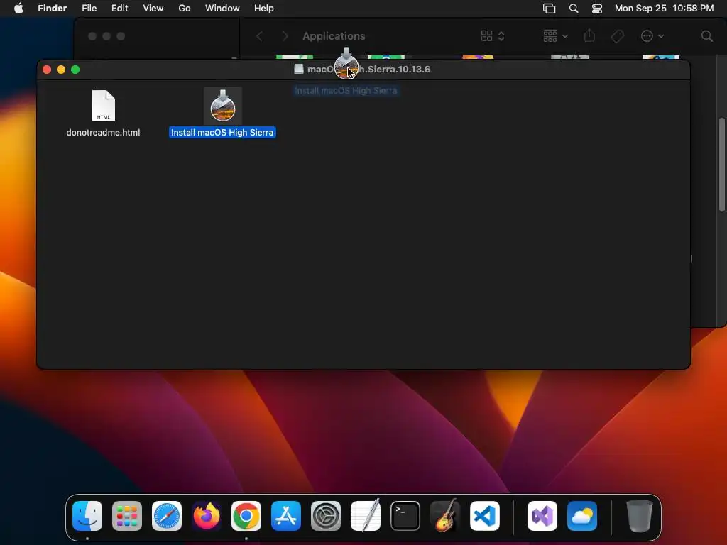Open the Window menu
Viewport: 727px width, 545px height.
pos(222,8)
